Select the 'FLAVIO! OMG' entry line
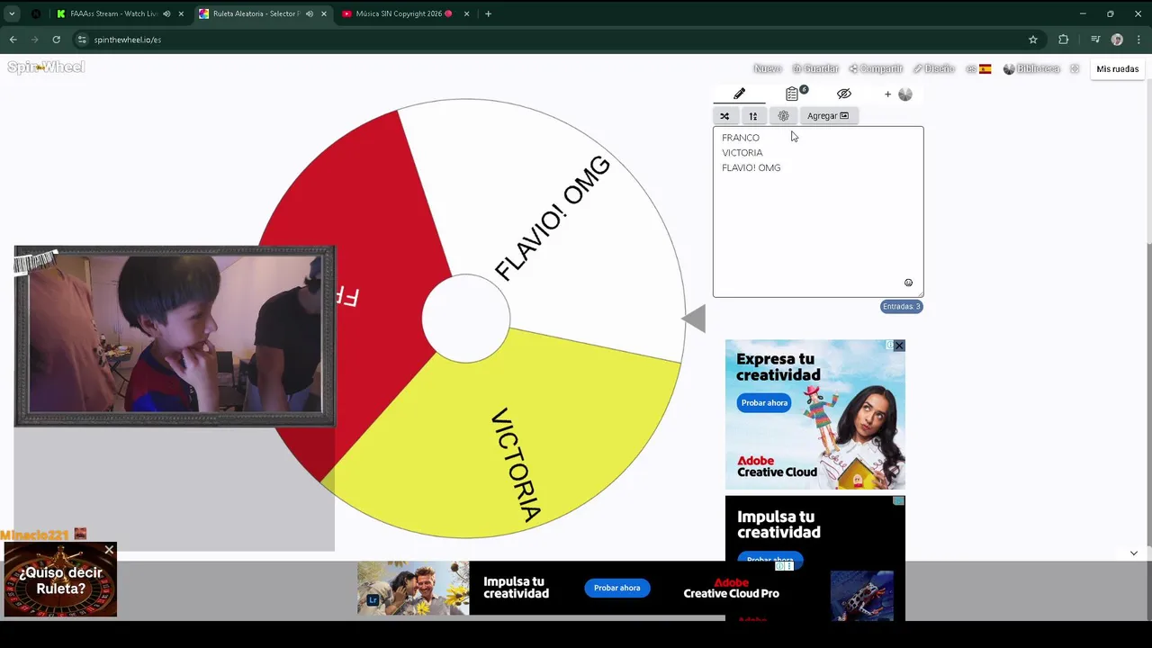The height and width of the screenshot is (648, 1152). [x=751, y=168]
